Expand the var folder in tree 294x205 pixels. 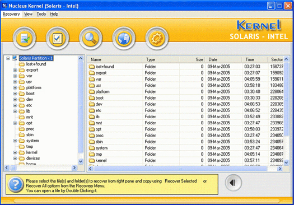(15, 76)
